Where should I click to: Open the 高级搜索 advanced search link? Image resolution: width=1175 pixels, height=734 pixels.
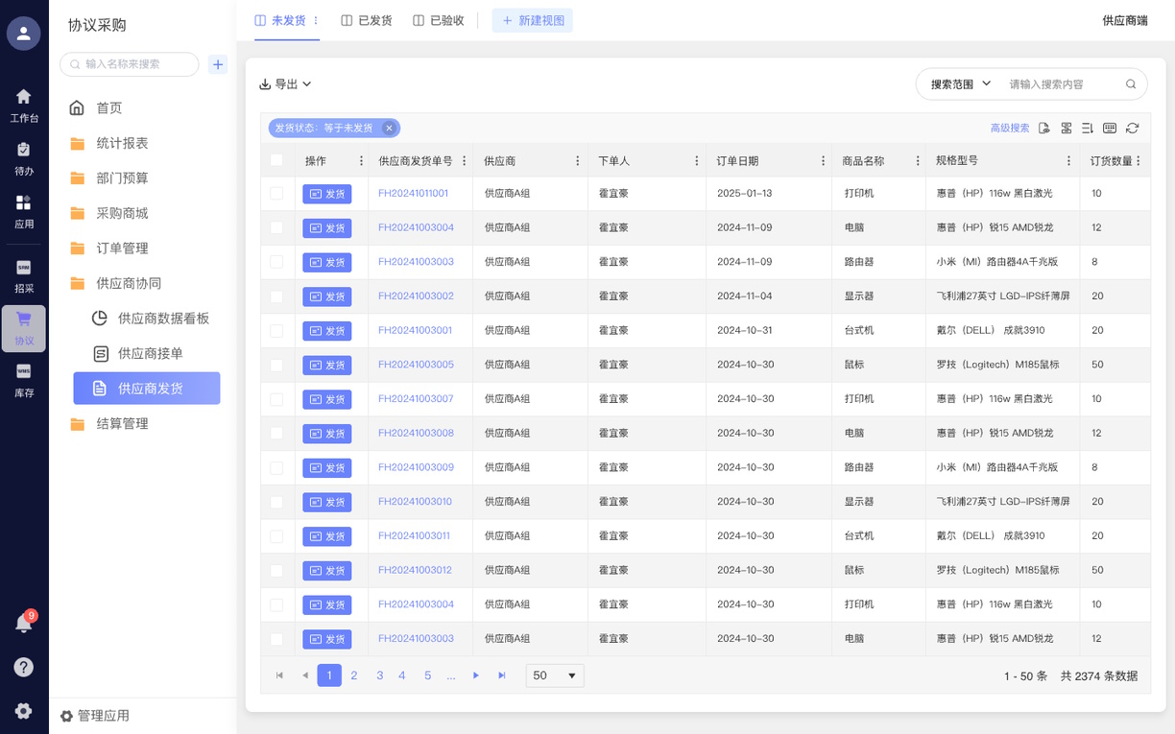[1009, 128]
